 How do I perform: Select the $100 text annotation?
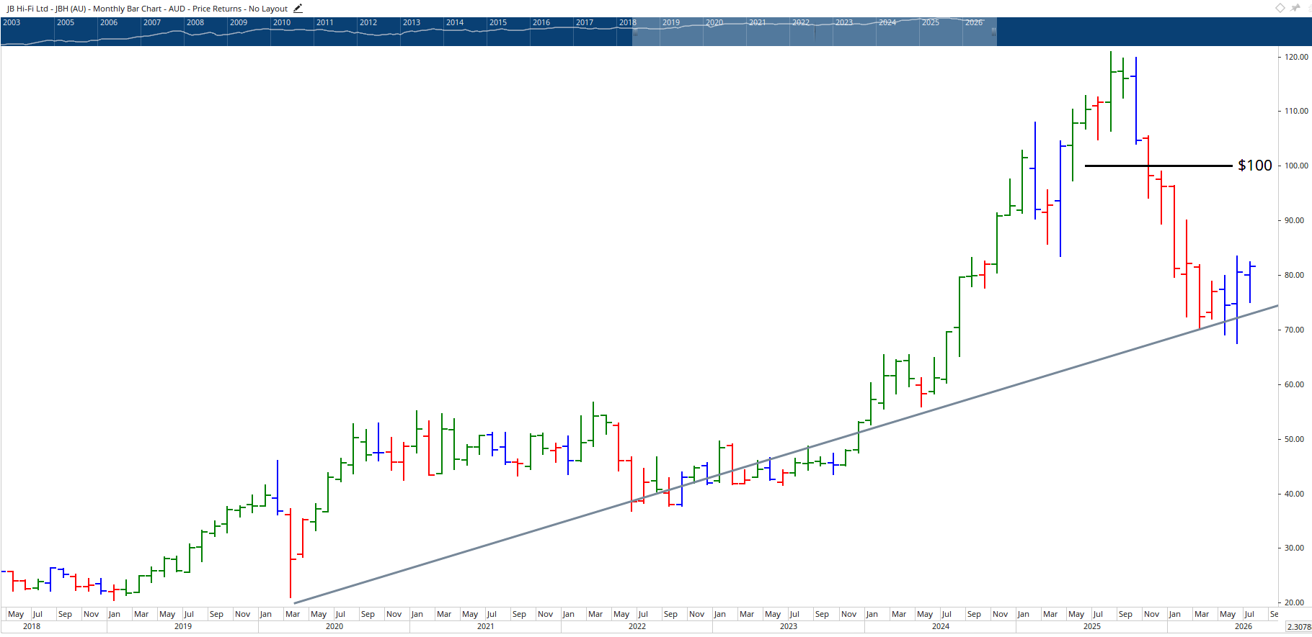1255,166
